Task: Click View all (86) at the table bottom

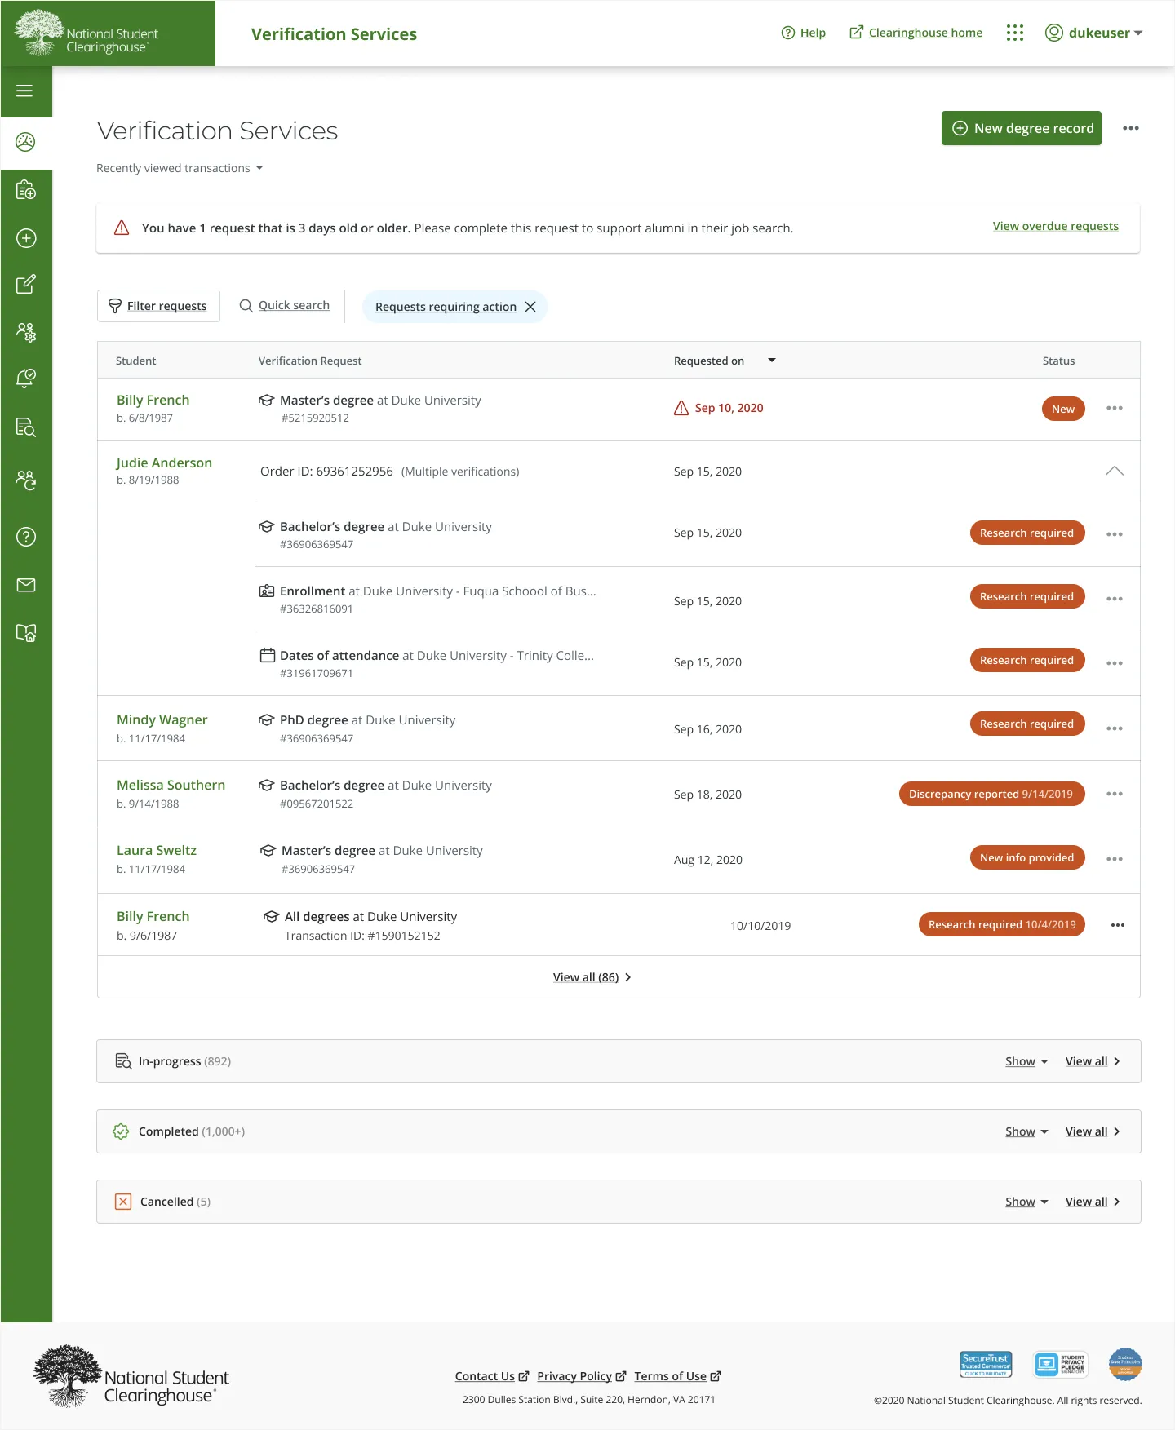Action: (x=592, y=977)
